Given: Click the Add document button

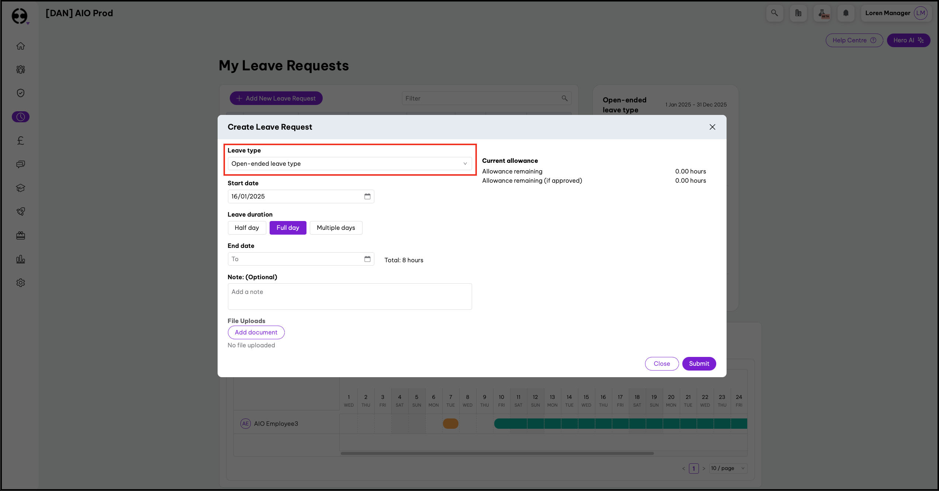Looking at the screenshot, I should click(256, 332).
